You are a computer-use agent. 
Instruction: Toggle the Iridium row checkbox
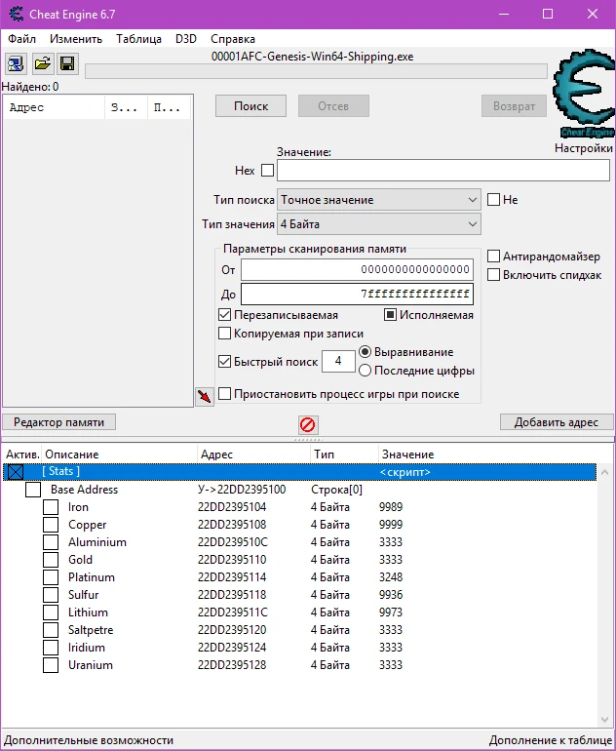(x=51, y=648)
